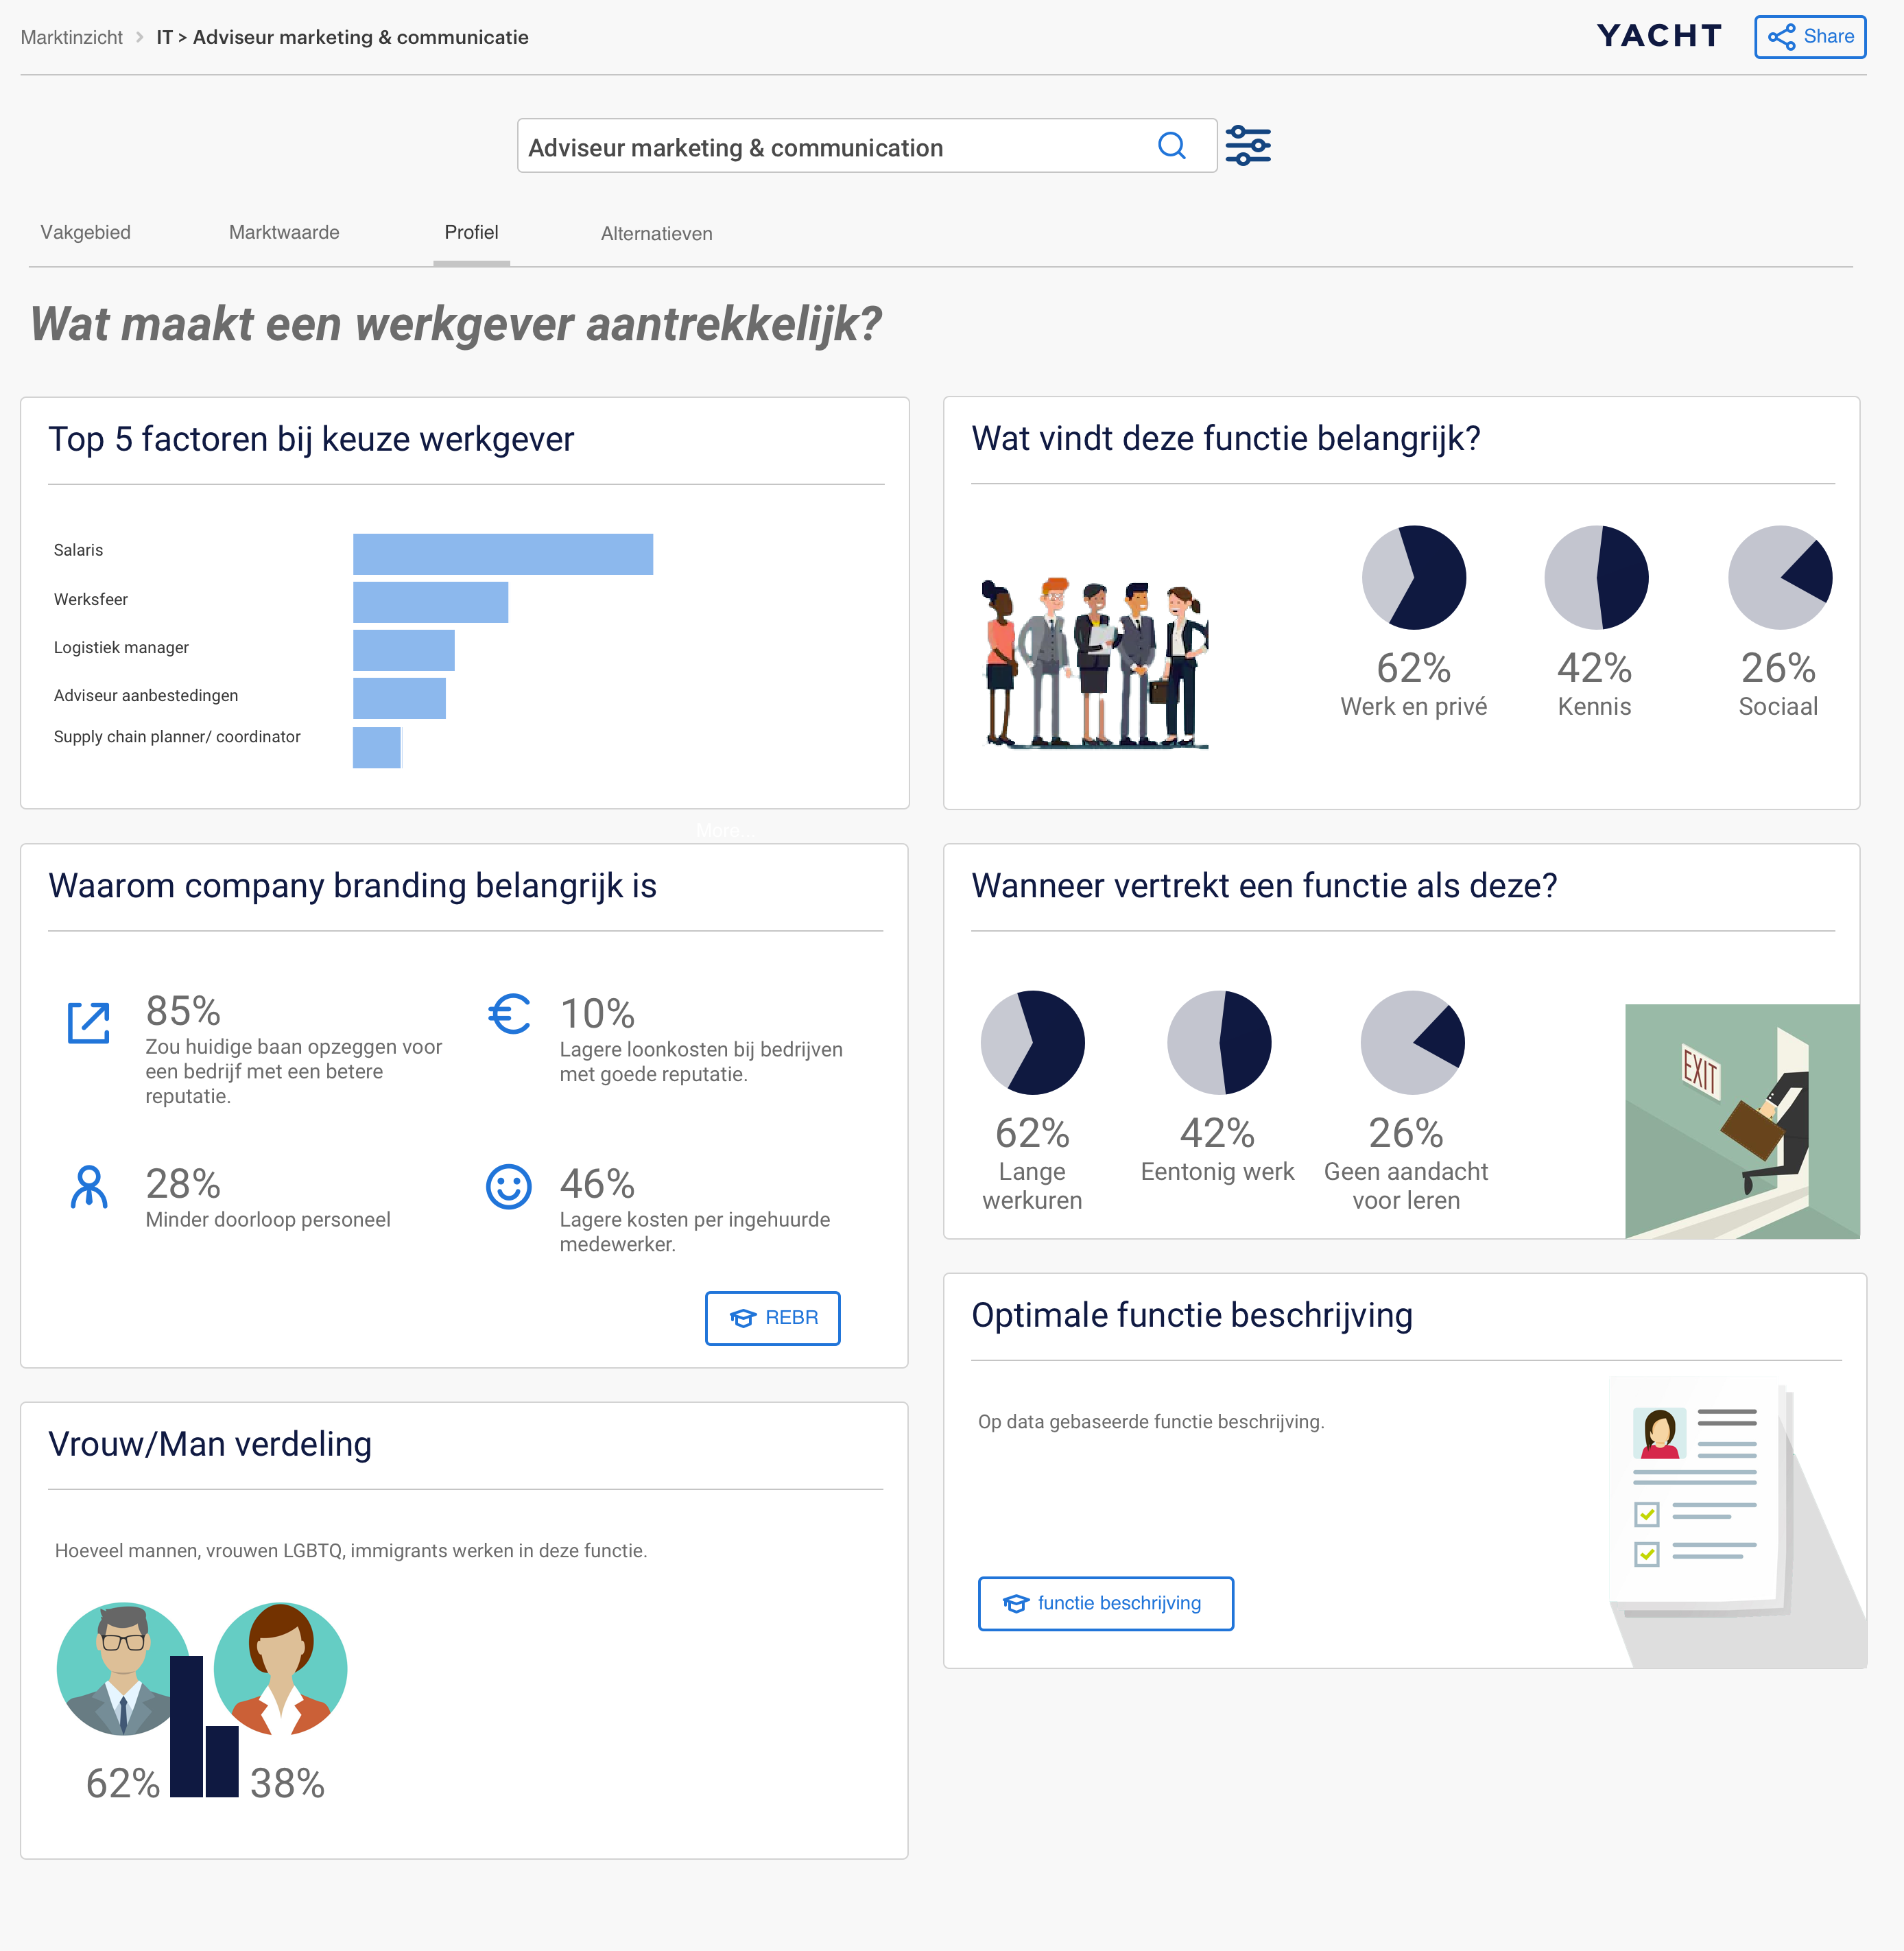
Task: Open the functie beschrijving button
Action: click(1105, 1603)
